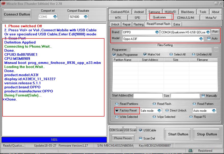Click the Miracle Box app logo icon

3,3
